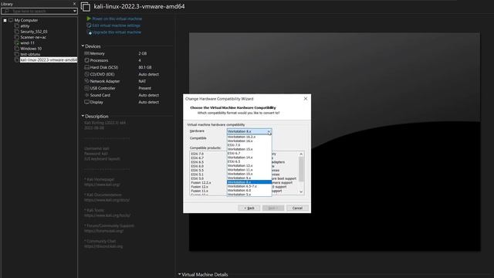The height and width of the screenshot is (278, 494).
Task: Collapse the My Computer tree node
Action: (x=5, y=20)
